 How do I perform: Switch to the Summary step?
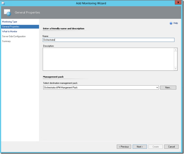pyautogui.click(x=6, y=41)
